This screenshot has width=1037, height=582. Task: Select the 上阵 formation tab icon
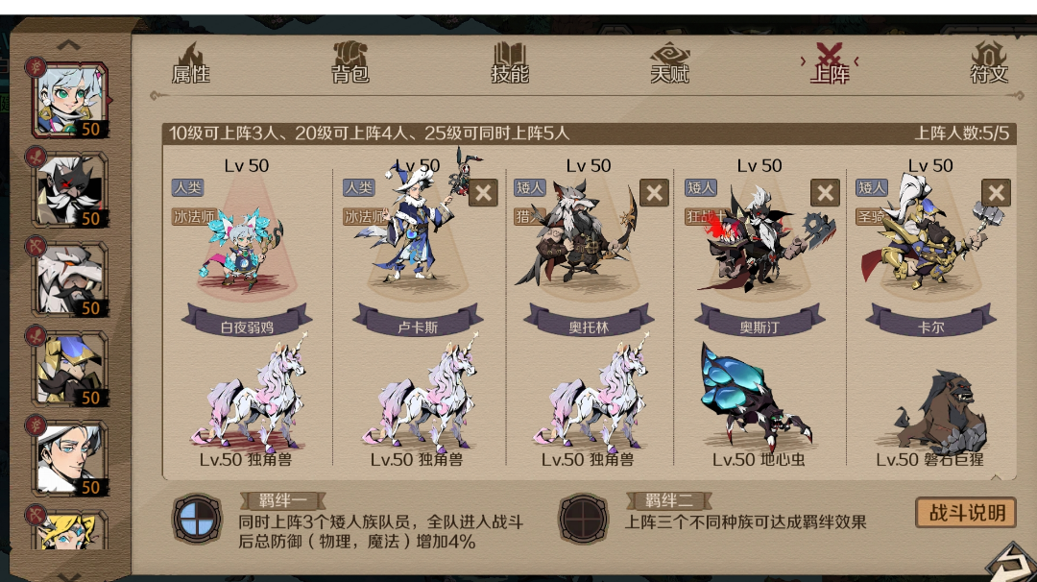click(x=830, y=63)
